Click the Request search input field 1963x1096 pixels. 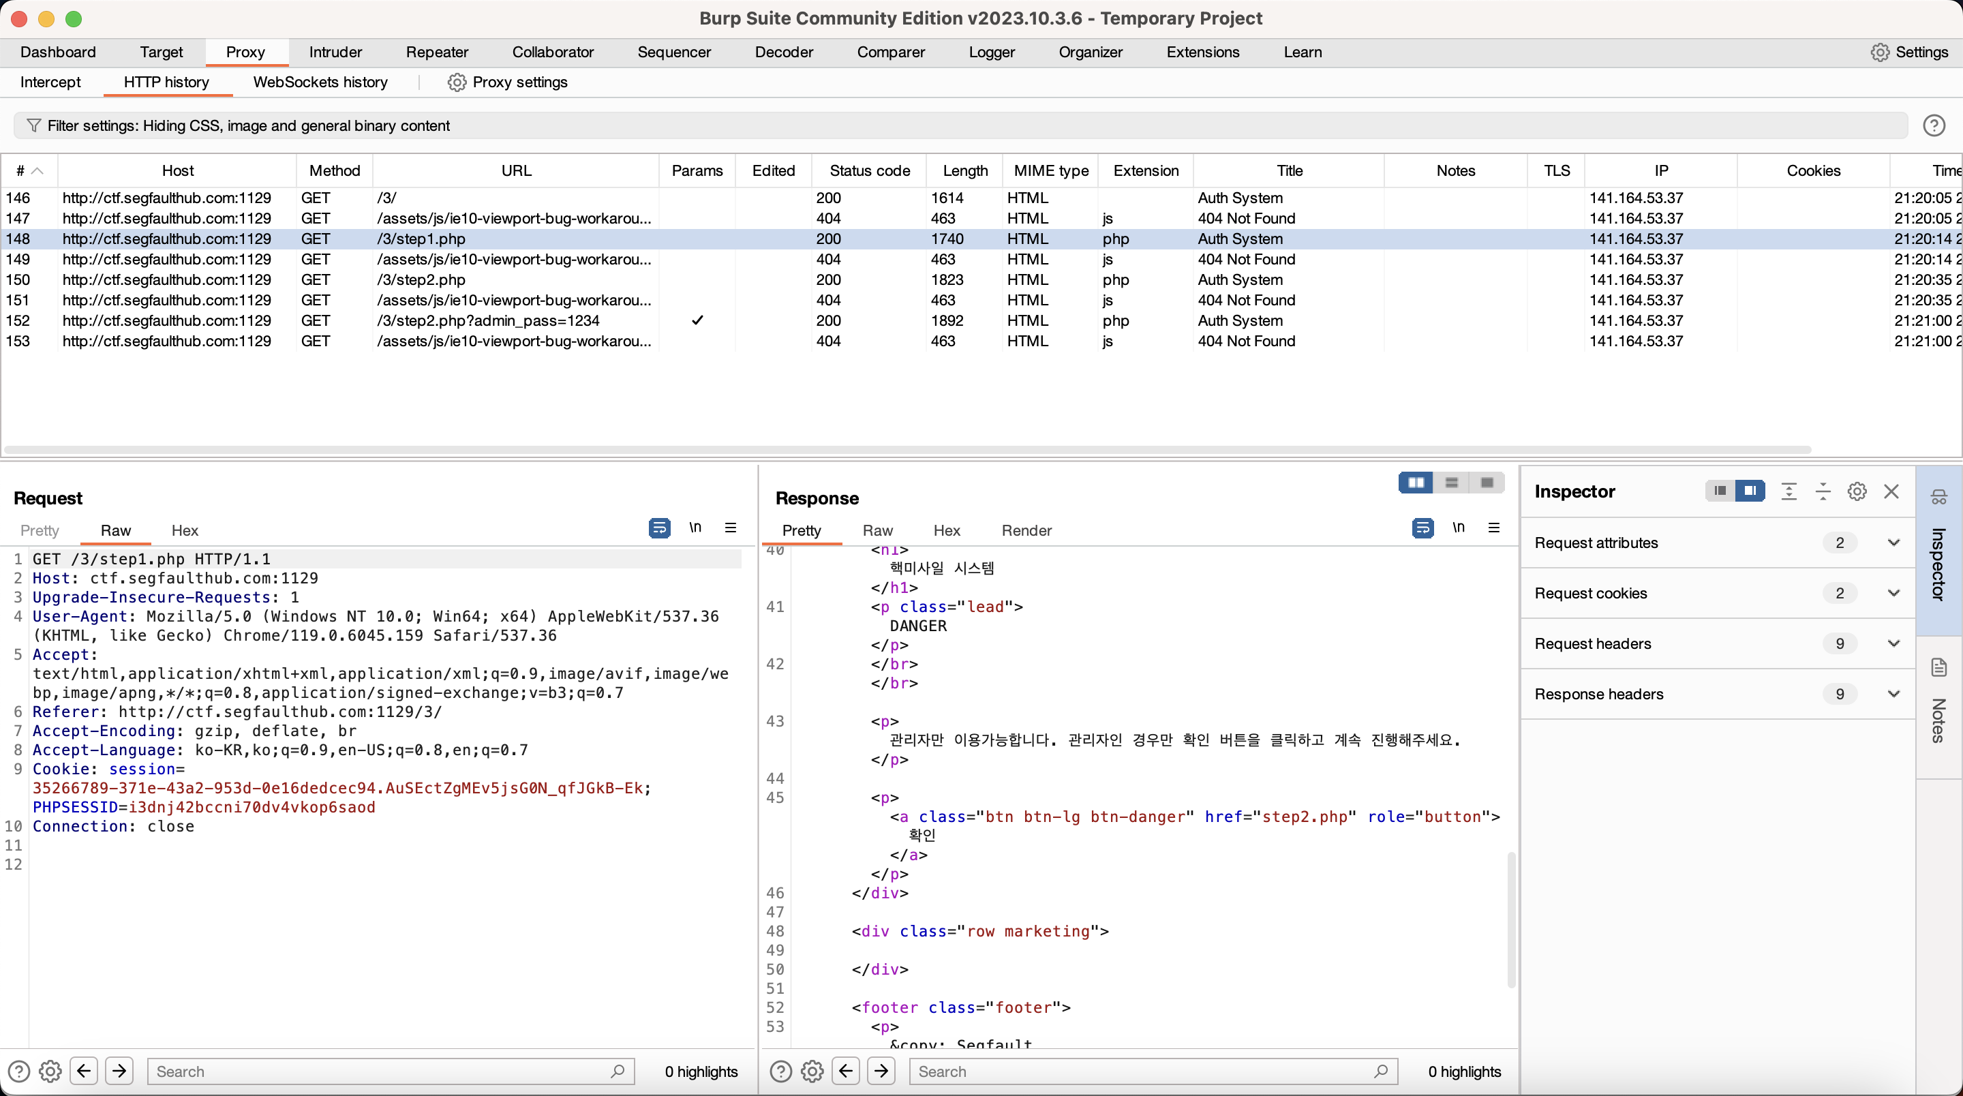[390, 1071]
